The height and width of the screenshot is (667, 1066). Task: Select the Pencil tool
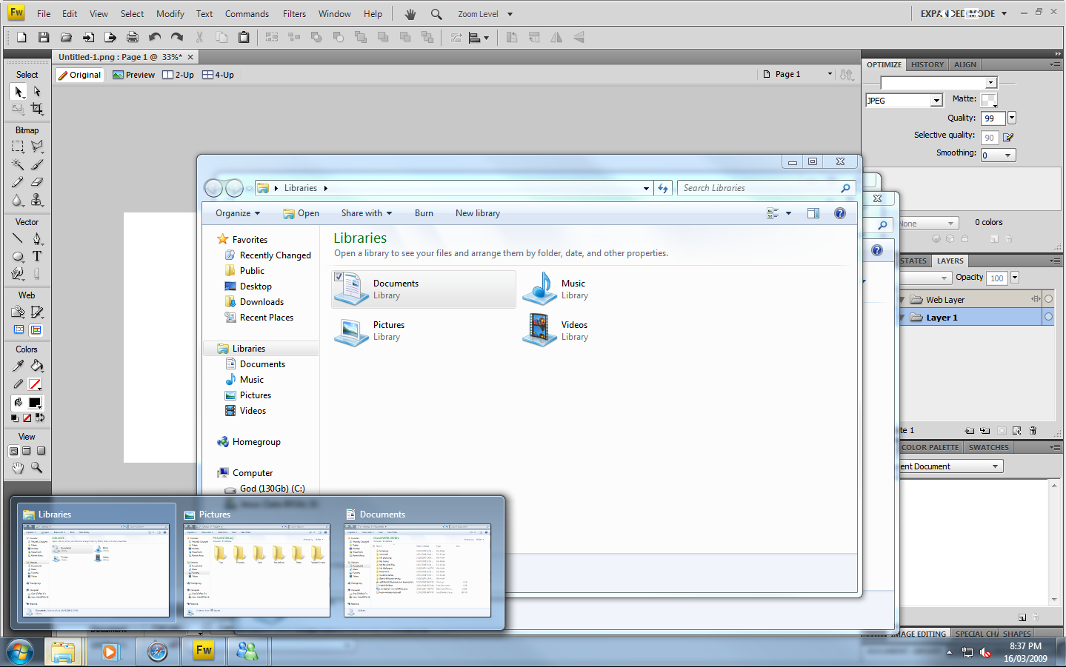18,182
